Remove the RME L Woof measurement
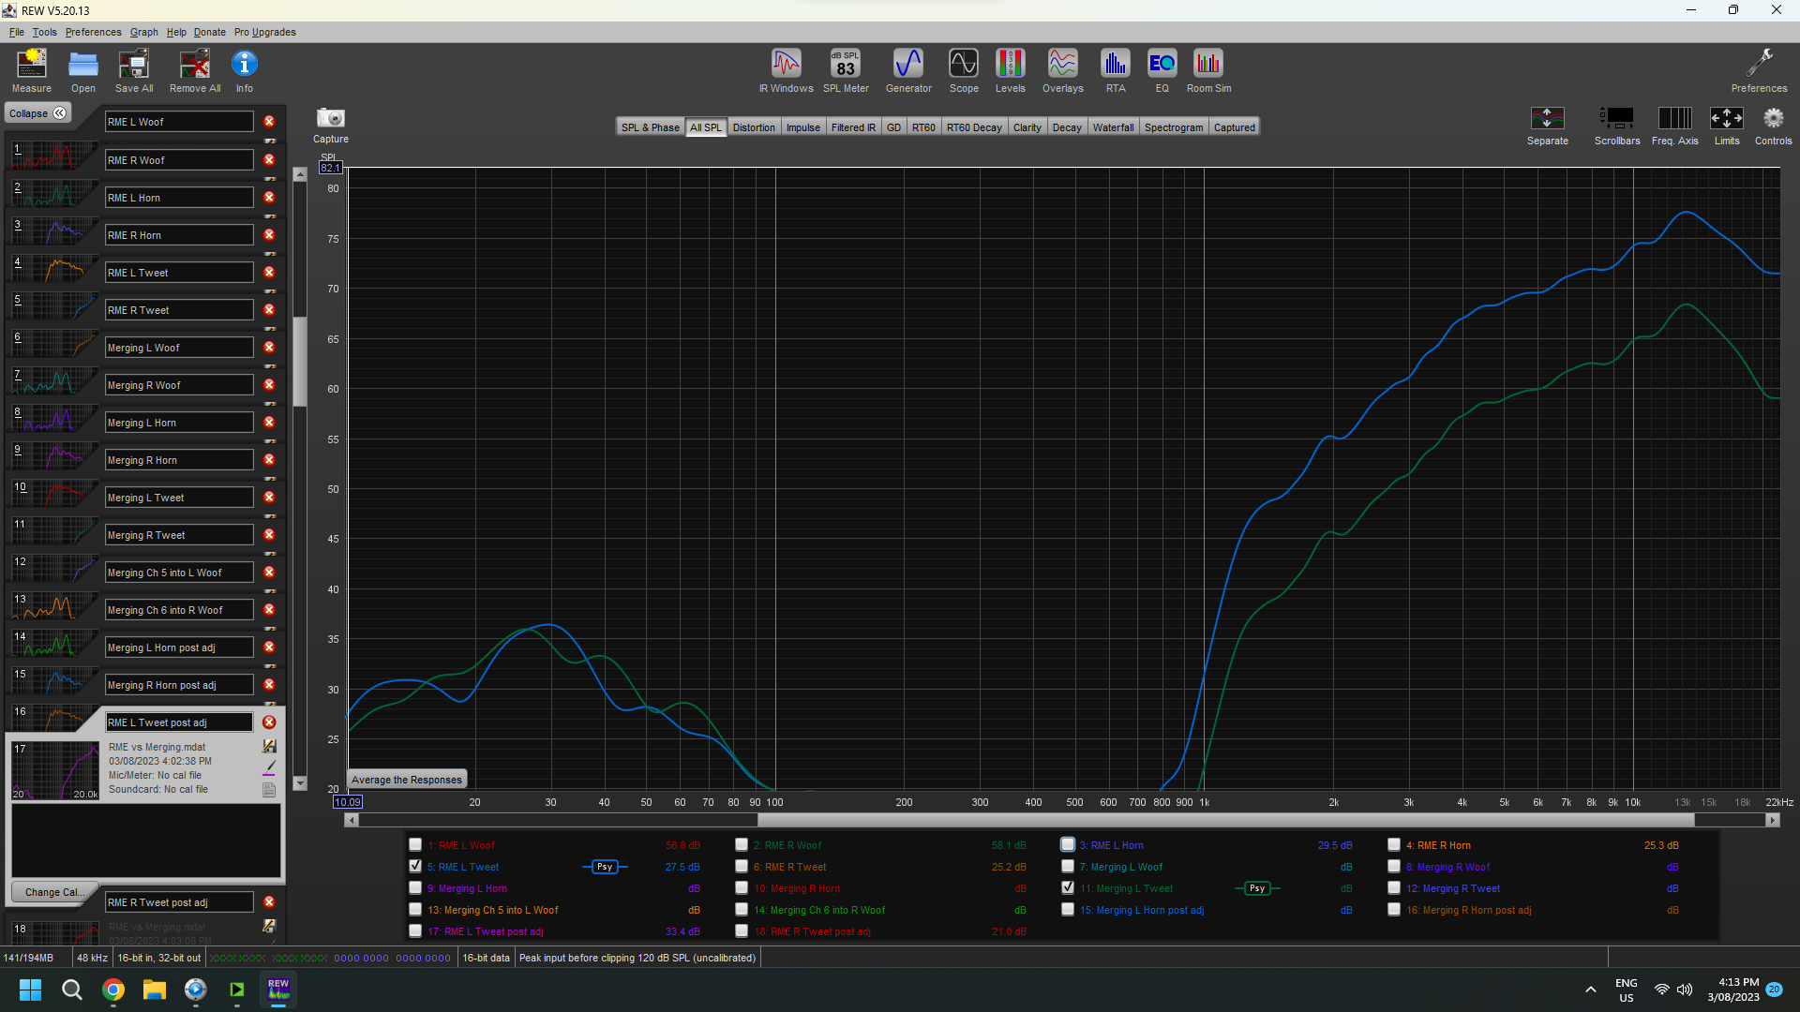1800x1012 pixels. [x=269, y=122]
